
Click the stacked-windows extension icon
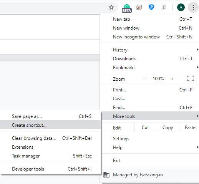tap(139, 7)
